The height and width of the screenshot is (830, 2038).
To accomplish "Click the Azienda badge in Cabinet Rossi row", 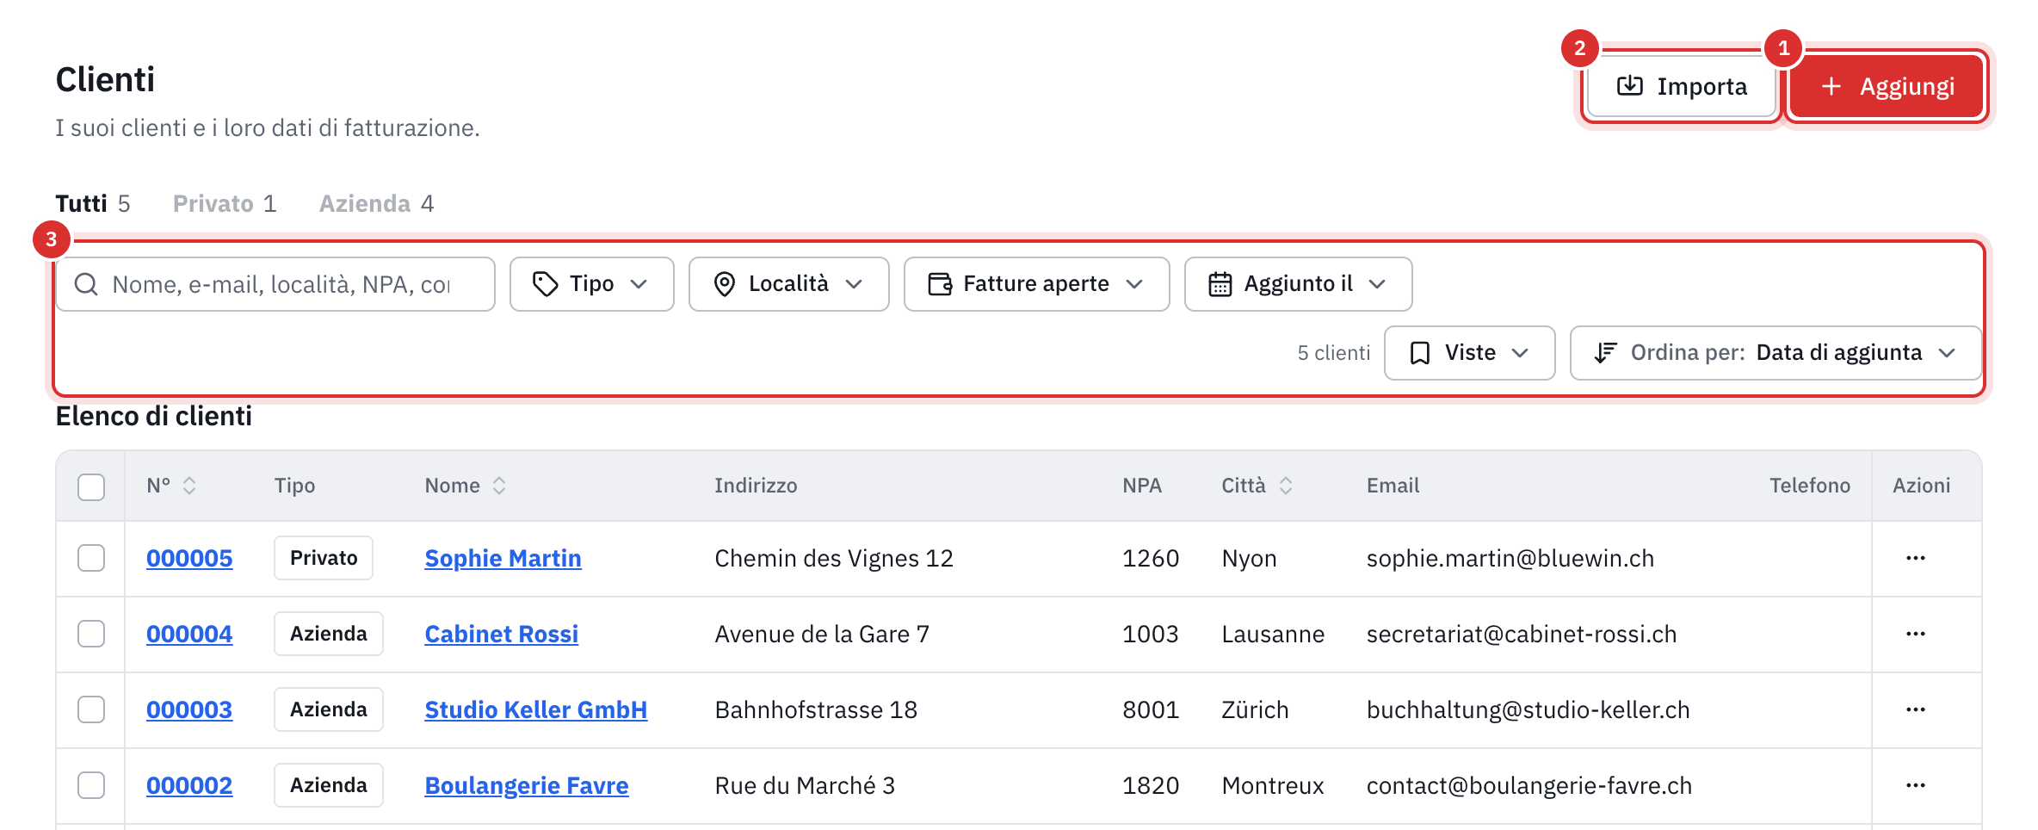I will tap(329, 634).
